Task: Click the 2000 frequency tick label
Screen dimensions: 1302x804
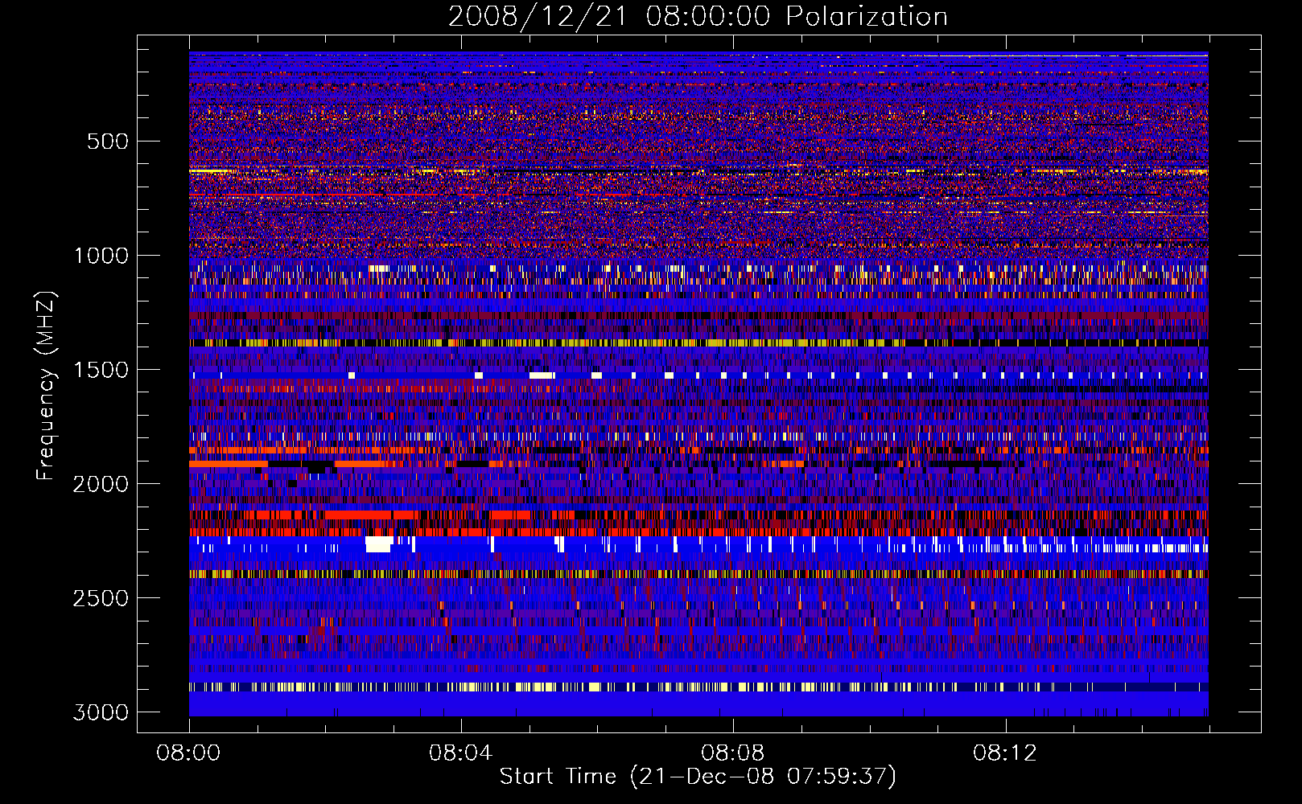Action: click(101, 484)
